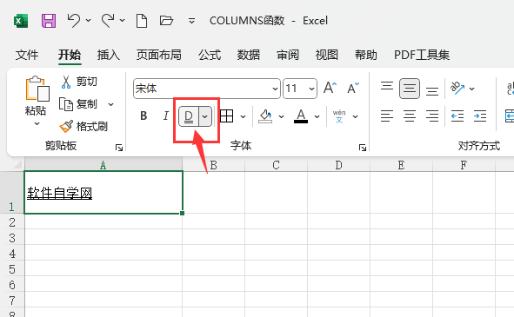The width and height of the screenshot is (514, 317).
Task: Toggle italic formatting
Action: [x=166, y=116]
